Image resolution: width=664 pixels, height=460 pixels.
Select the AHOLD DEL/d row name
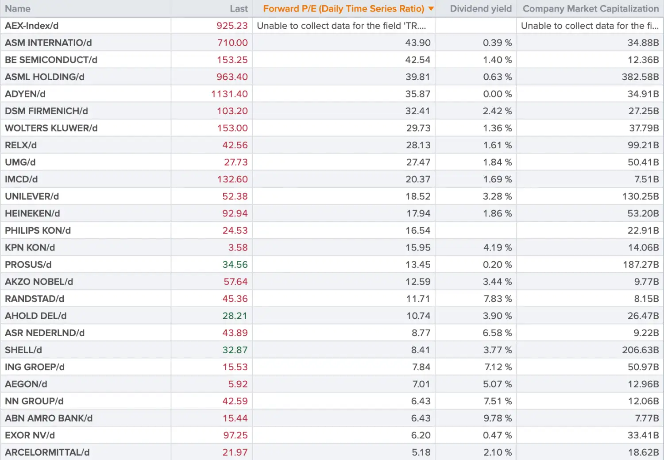[x=36, y=316]
